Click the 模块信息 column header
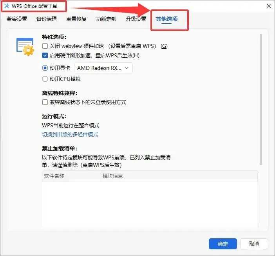Viewport: 275px width, 256px height. click(179, 176)
